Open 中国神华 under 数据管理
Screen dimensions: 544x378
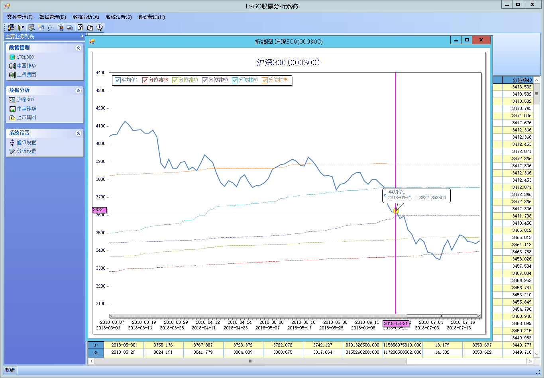[26, 66]
